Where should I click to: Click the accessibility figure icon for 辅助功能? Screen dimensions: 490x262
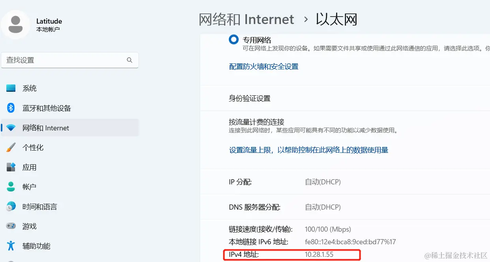tap(11, 246)
